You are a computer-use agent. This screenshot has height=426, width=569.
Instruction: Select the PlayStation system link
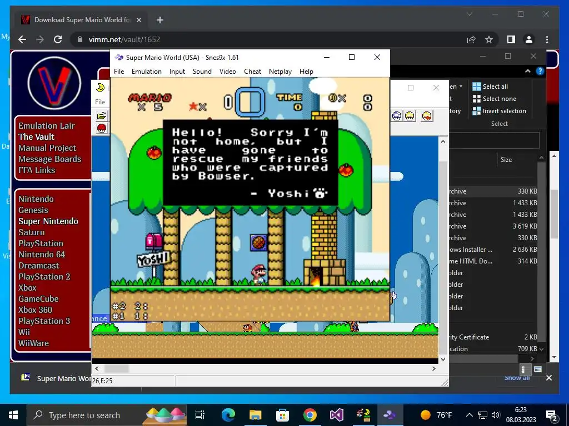point(41,244)
